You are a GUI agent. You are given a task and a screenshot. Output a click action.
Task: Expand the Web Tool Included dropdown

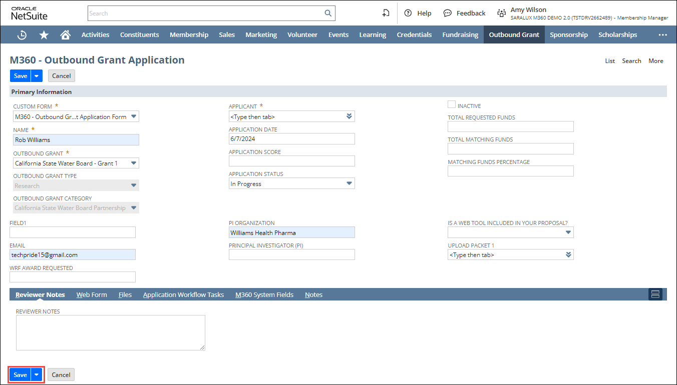[x=568, y=232]
